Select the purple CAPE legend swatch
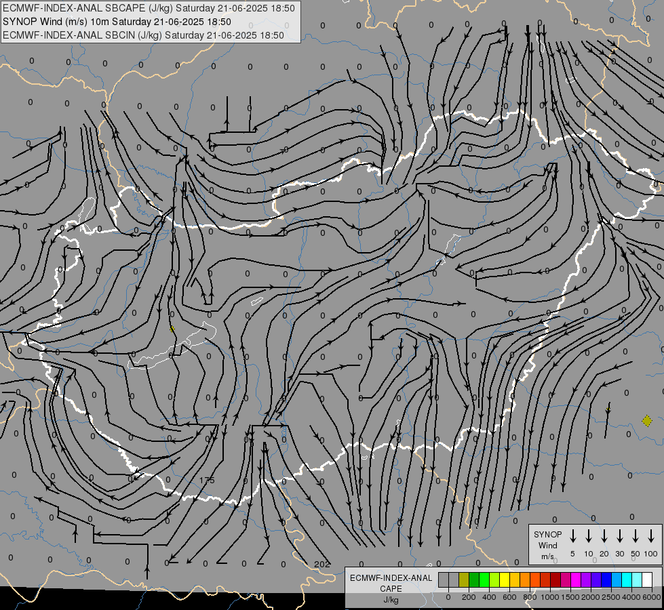The image size is (664, 610). [586, 579]
